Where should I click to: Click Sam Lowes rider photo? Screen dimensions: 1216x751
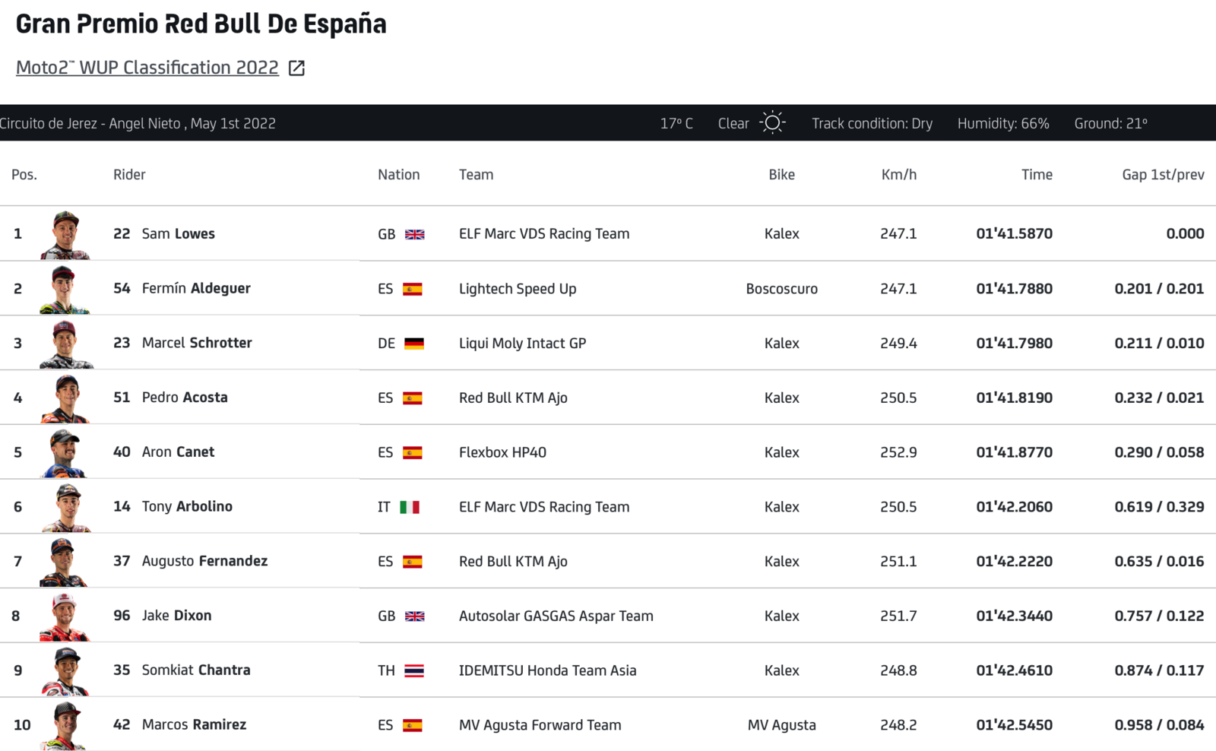(65, 235)
